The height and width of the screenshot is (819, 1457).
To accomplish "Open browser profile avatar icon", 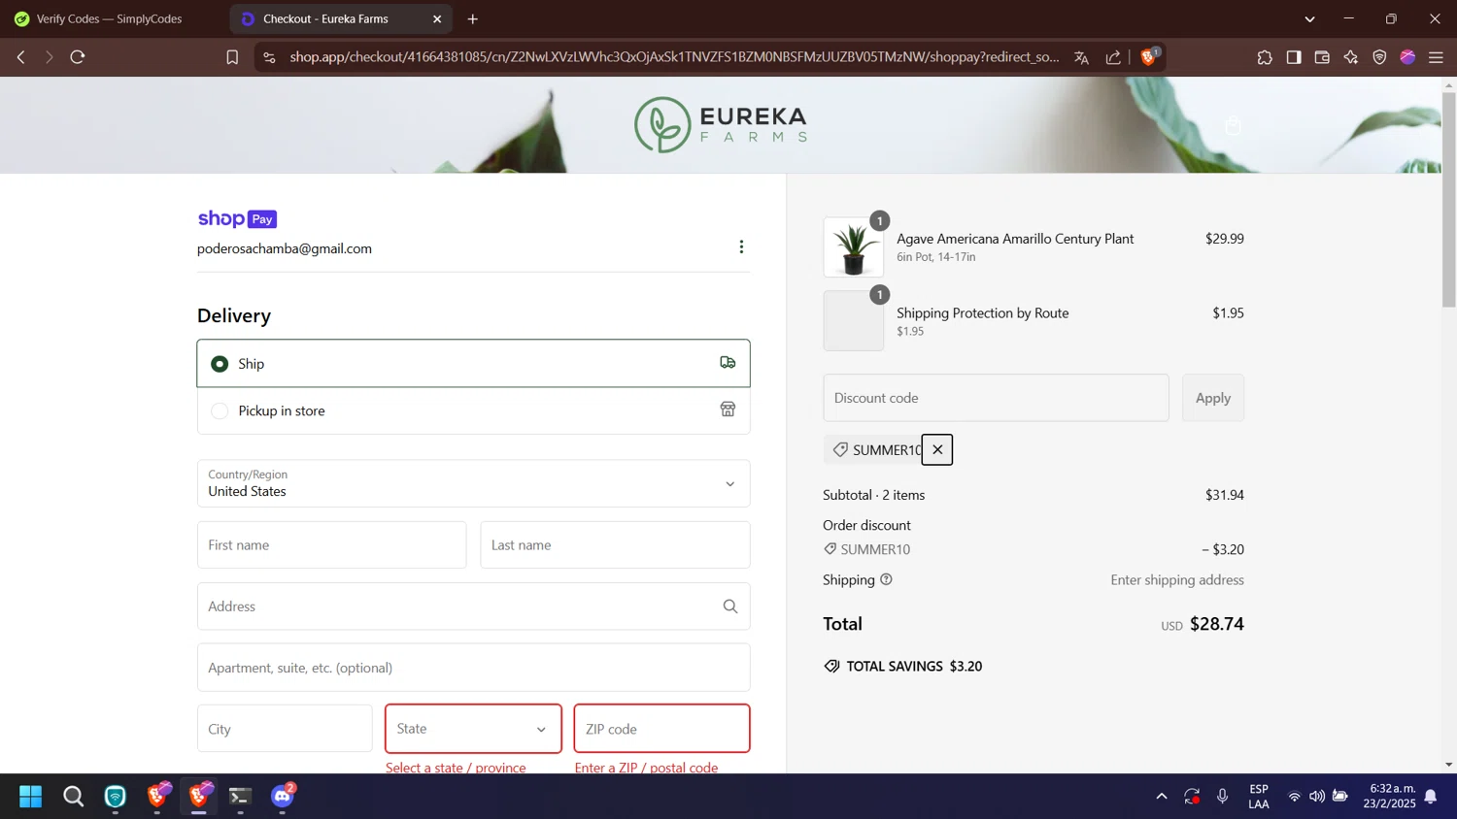I will click(x=1407, y=57).
